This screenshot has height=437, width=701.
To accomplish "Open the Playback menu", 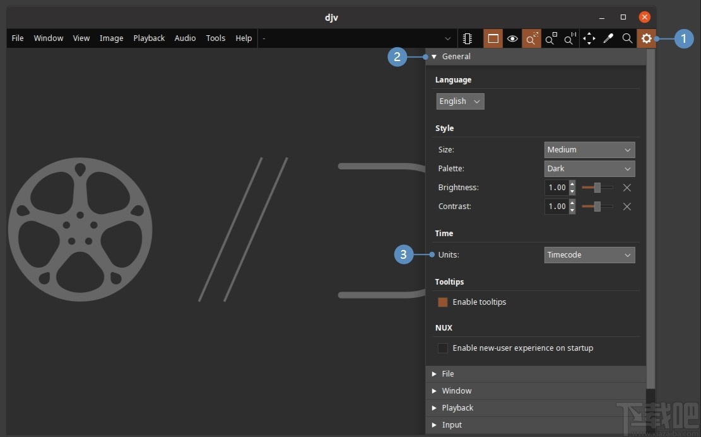I will coord(149,38).
